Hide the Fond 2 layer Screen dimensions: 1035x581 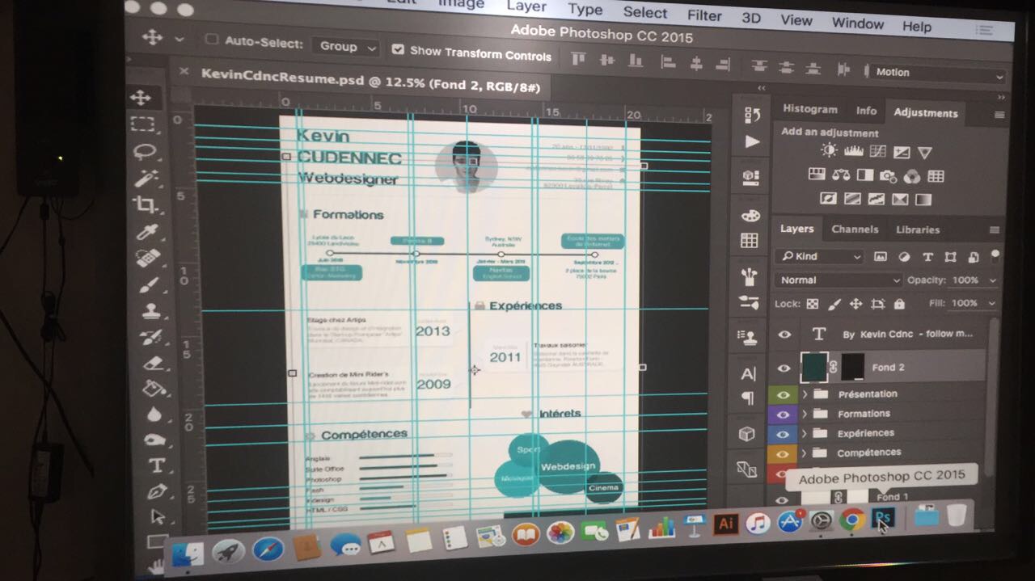click(784, 368)
